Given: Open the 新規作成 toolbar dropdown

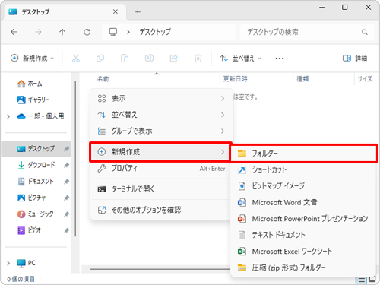Looking at the screenshot, I should point(32,59).
